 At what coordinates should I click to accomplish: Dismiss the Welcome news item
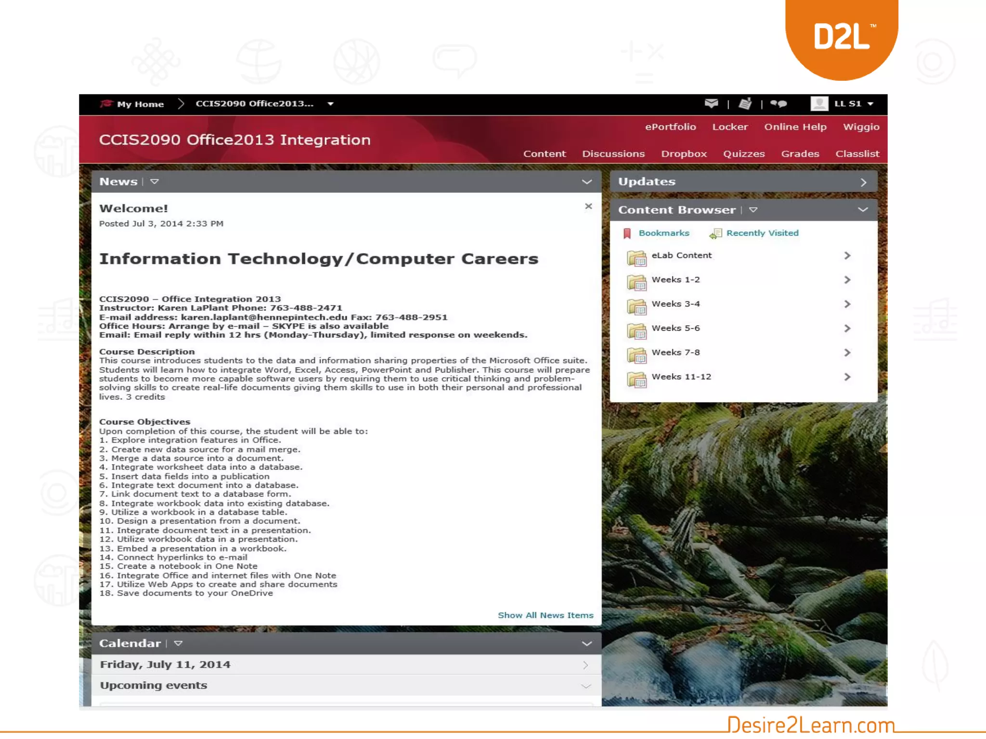click(588, 206)
